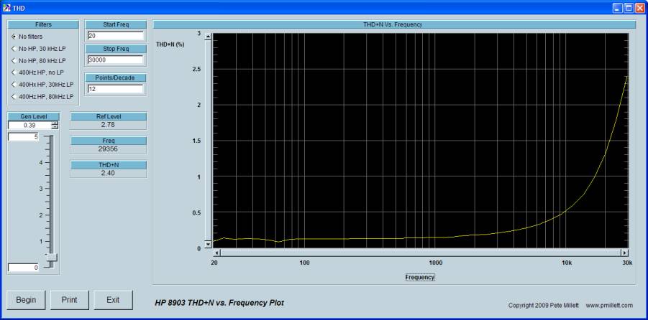Click the Y-axis scroll up arrow

209,36
